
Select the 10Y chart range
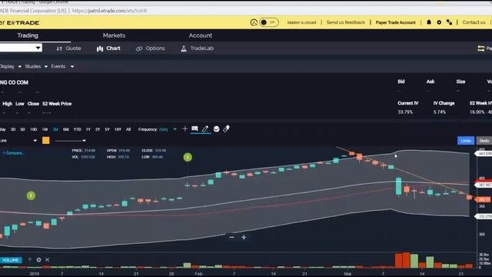pyautogui.click(x=118, y=129)
